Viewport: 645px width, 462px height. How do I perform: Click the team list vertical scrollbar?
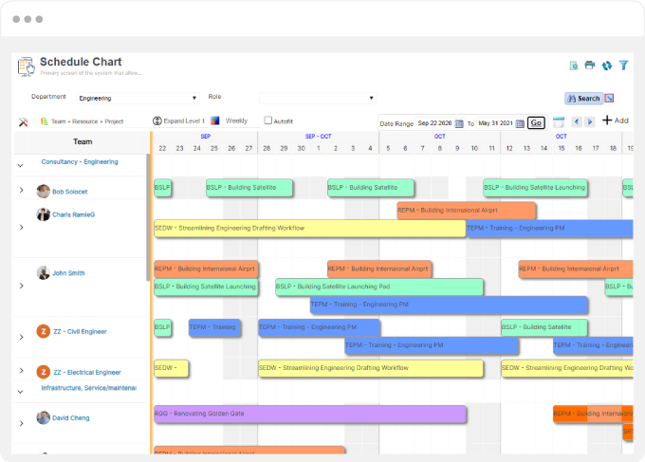tap(148, 217)
